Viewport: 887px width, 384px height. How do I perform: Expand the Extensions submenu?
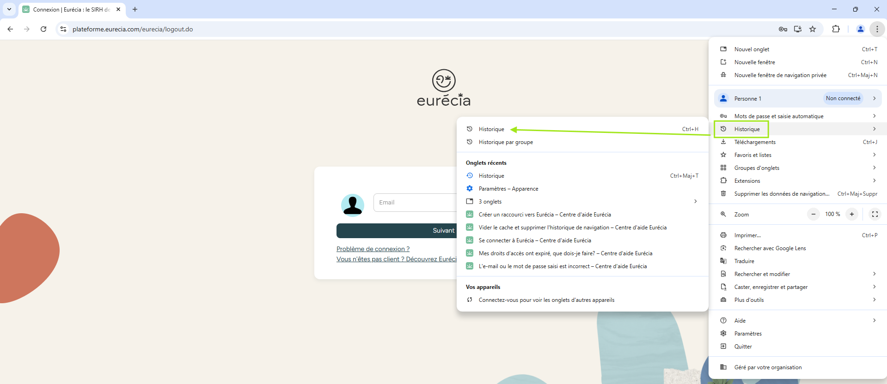pos(798,181)
